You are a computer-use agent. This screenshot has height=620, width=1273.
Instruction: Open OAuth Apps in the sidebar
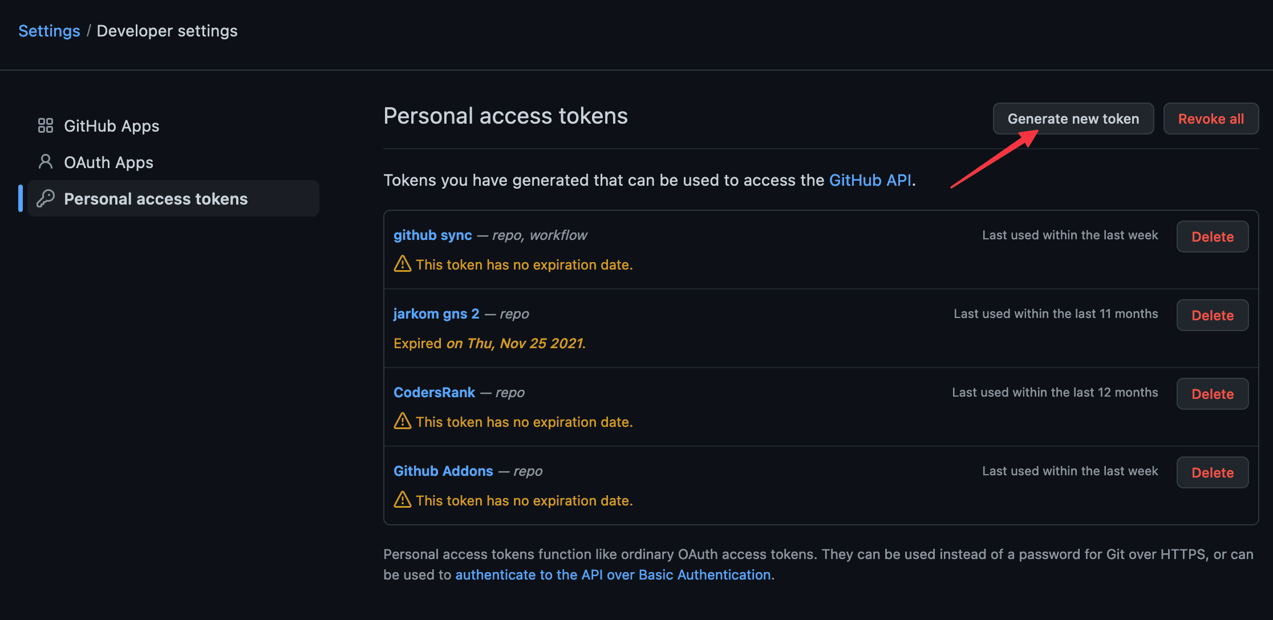pyautogui.click(x=108, y=162)
